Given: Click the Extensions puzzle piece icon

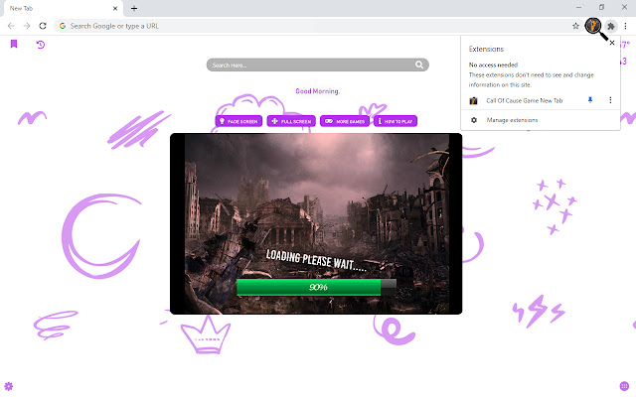Looking at the screenshot, I should (611, 27).
